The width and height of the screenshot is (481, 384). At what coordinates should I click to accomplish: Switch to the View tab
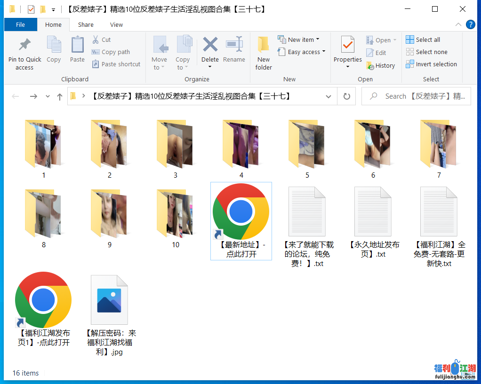pyautogui.click(x=116, y=24)
